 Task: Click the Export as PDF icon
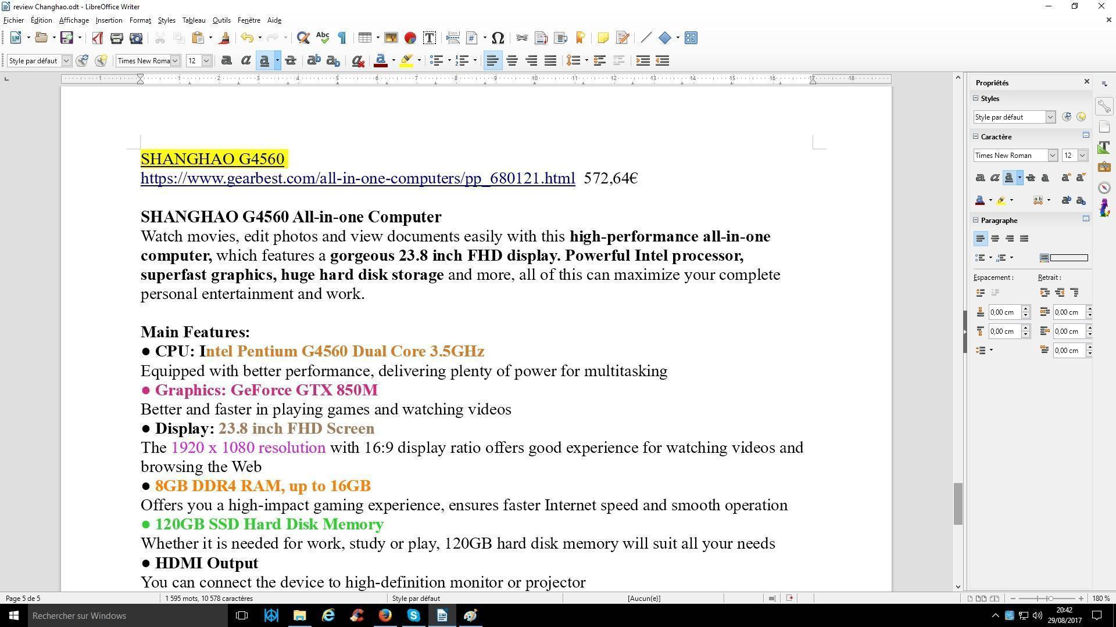pyautogui.click(x=97, y=38)
